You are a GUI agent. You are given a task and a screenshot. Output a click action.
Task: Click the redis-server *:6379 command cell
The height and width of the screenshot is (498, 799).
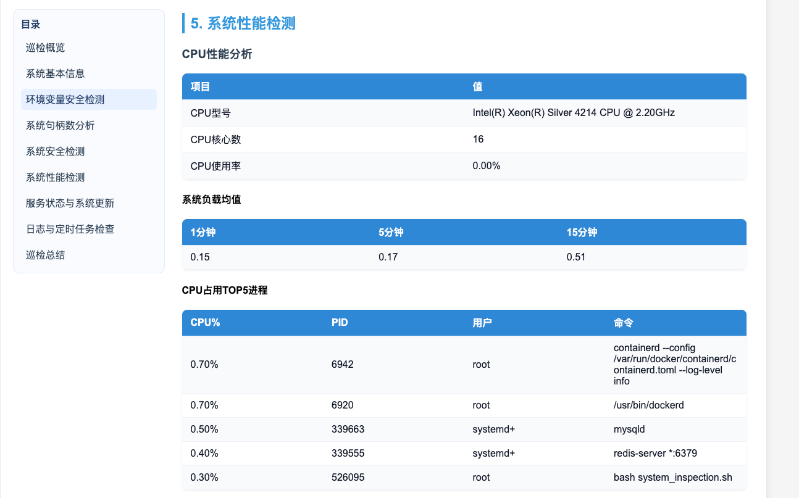coord(655,453)
